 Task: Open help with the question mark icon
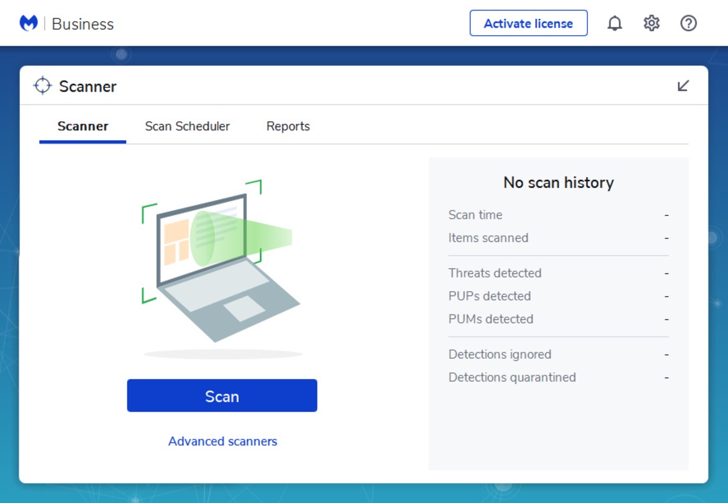click(x=688, y=23)
